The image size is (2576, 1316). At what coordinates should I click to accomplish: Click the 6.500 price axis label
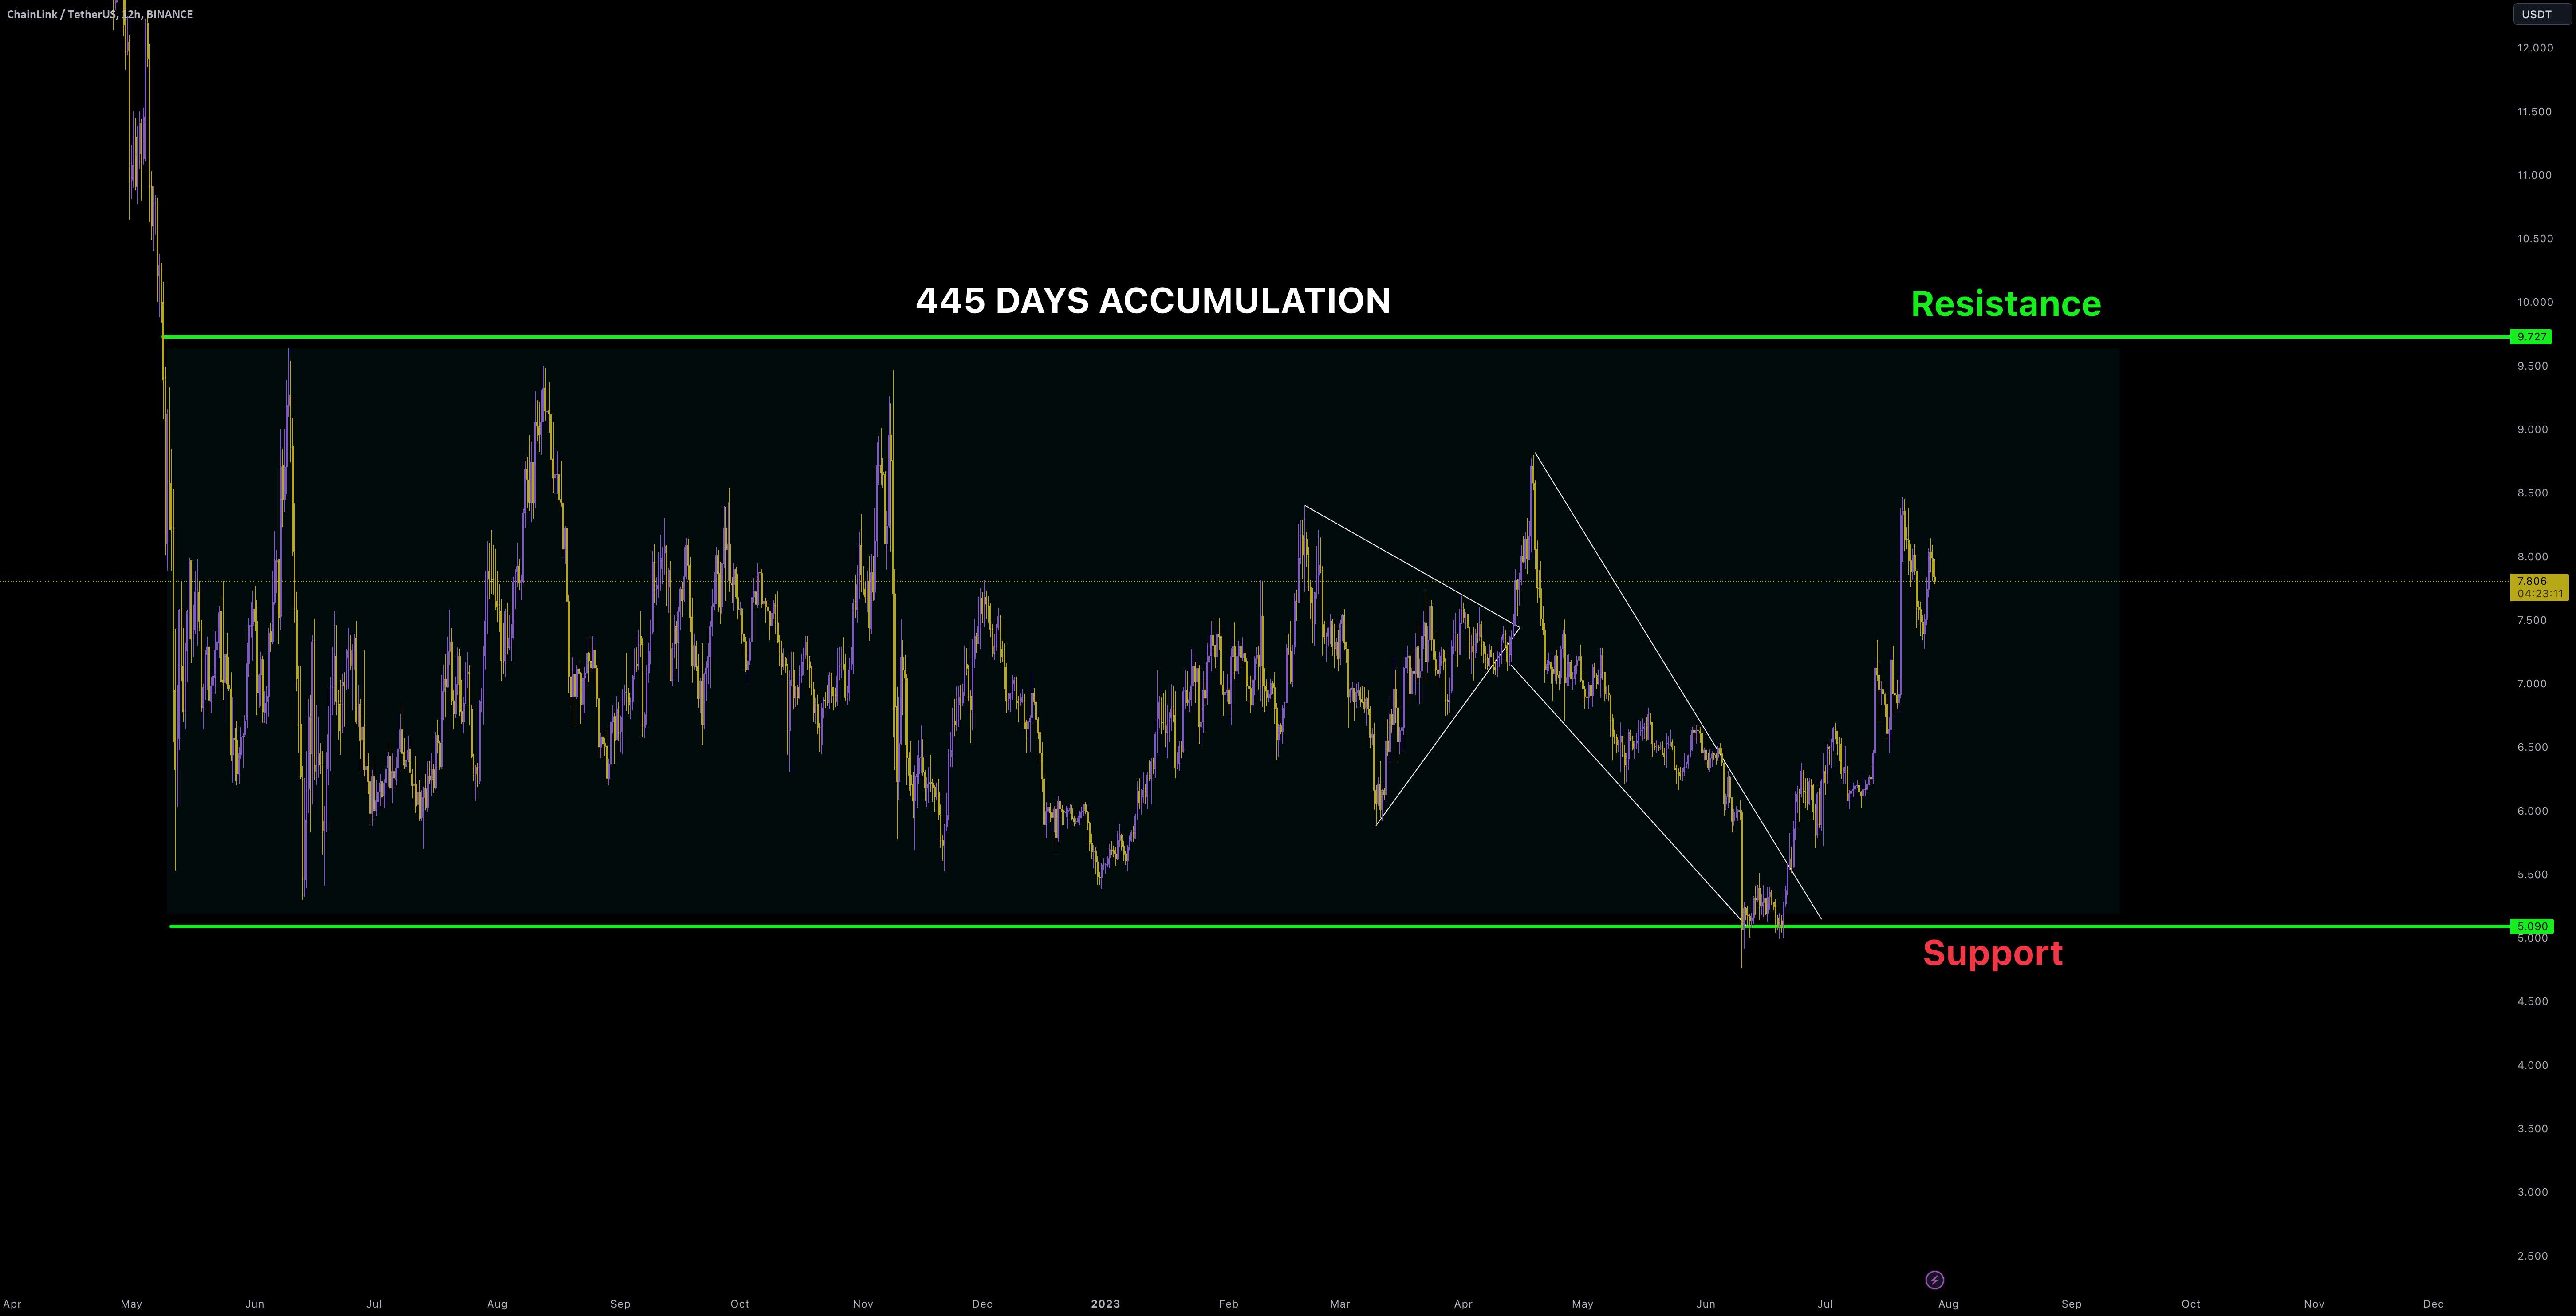pyautogui.click(x=2533, y=747)
